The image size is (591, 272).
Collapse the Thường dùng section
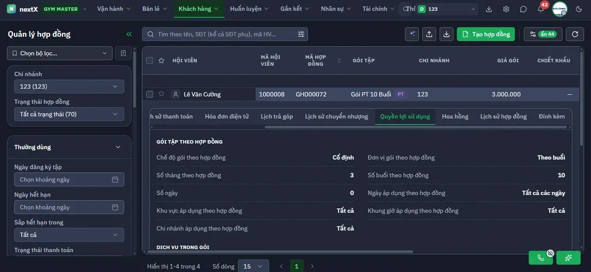point(118,147)
